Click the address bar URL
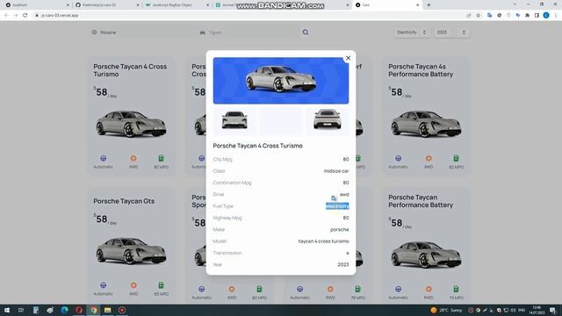The height and width of the screenshot is (316, 562). pos(60,16)
